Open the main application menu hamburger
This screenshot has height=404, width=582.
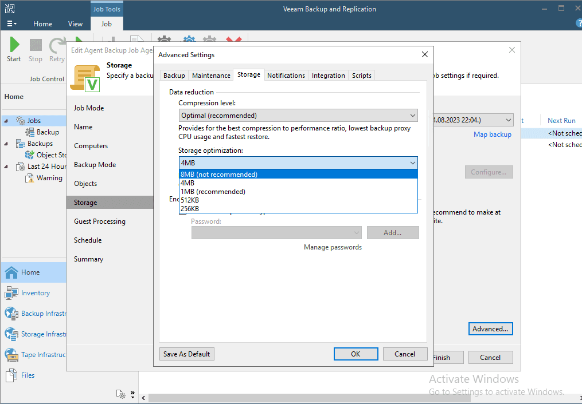point(11,23)
